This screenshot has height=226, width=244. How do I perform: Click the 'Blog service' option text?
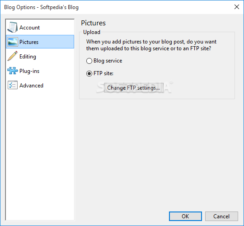click(108, 61)
